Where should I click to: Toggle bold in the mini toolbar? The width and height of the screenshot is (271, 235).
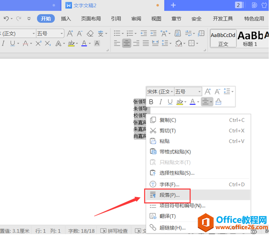(x=151, y=102)
